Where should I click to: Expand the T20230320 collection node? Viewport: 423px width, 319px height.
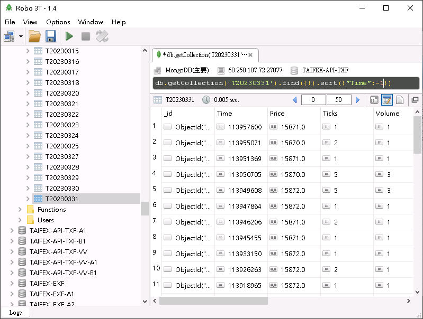28,93
